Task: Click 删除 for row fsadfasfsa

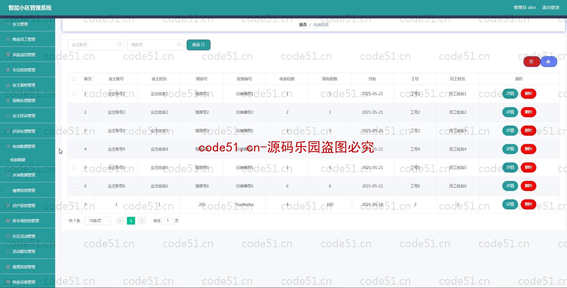Action: [x=529, y=204]
